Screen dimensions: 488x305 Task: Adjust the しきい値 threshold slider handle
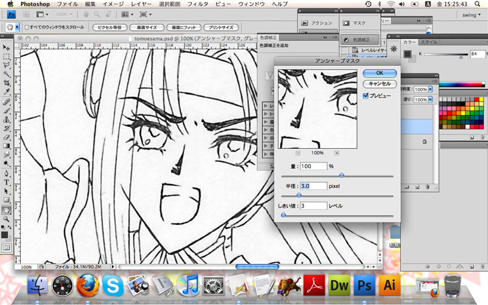click(283, 215)
